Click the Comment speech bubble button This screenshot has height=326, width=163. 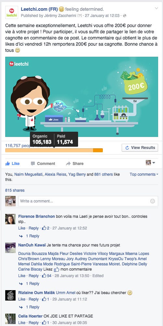43,164
